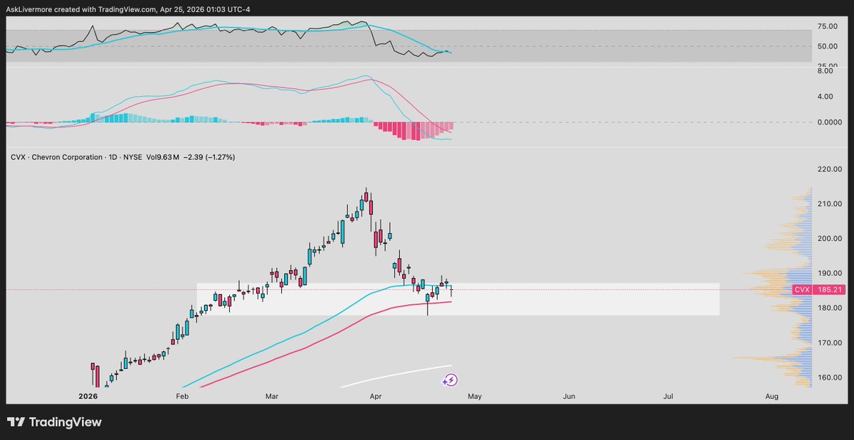The height and width of the screenshot is (440, 854).
Task: Click the 220.00 price axis label
Action: (x=829, y=169)
